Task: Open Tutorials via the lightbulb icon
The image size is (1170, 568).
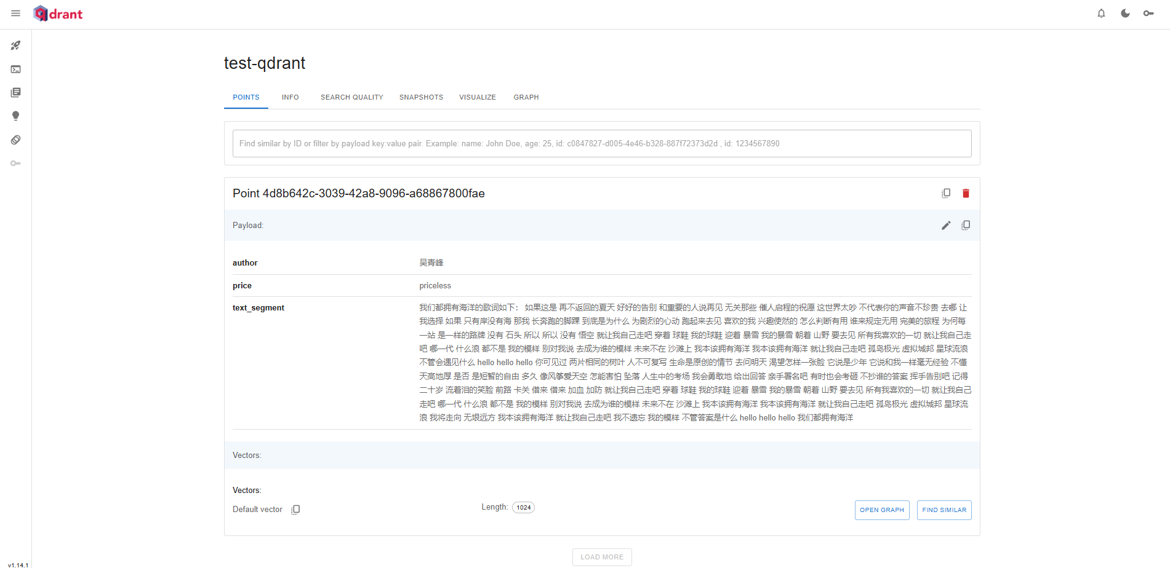Action: click(16, 116)
